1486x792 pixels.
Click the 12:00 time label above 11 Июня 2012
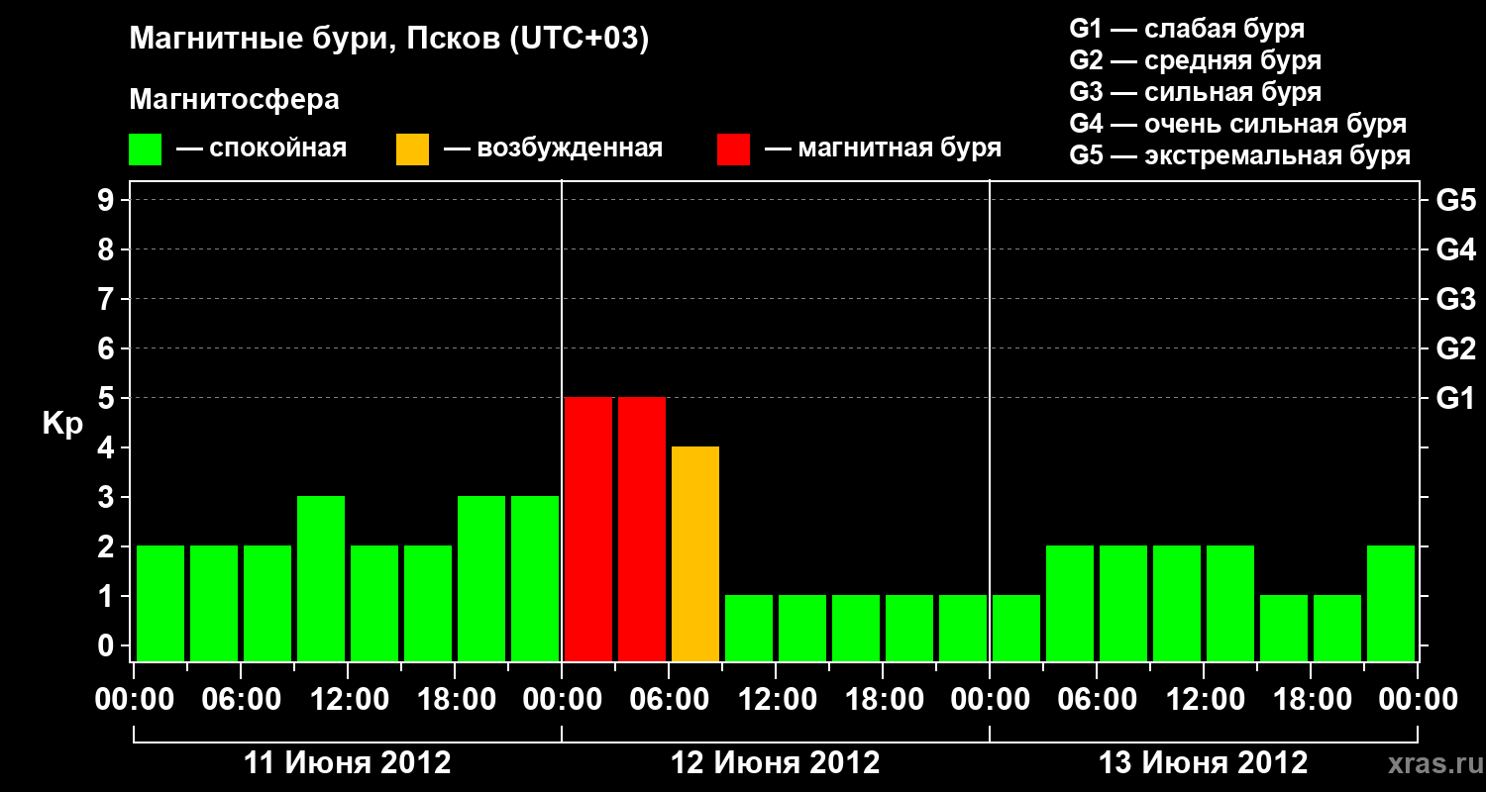click(348, 699)
